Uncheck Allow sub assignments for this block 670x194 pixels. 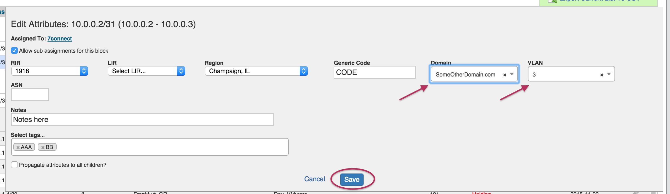(14, 51)
